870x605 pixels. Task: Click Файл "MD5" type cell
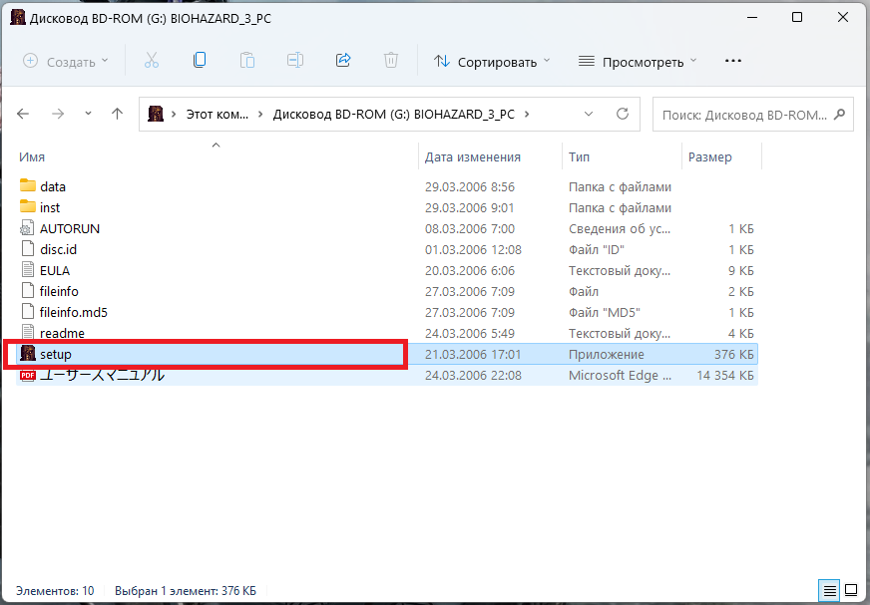[604, 312]
